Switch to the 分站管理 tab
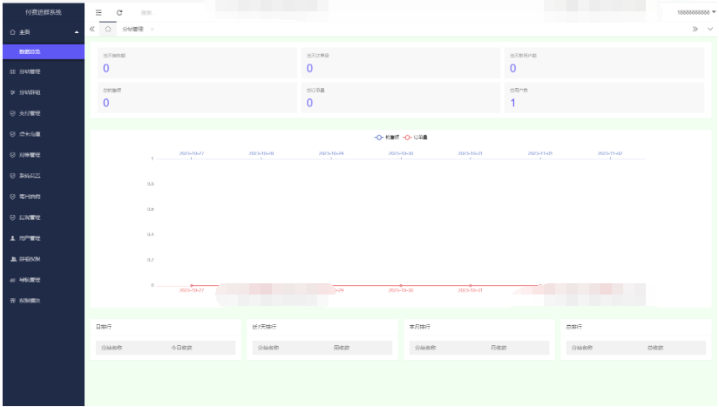719x407 pixels. pos(132,29)
